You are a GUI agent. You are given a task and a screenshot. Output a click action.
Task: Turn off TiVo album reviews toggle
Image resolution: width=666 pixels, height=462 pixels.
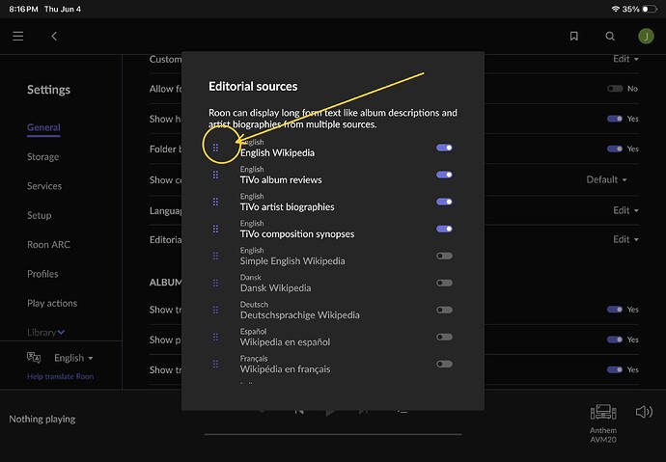444,175
